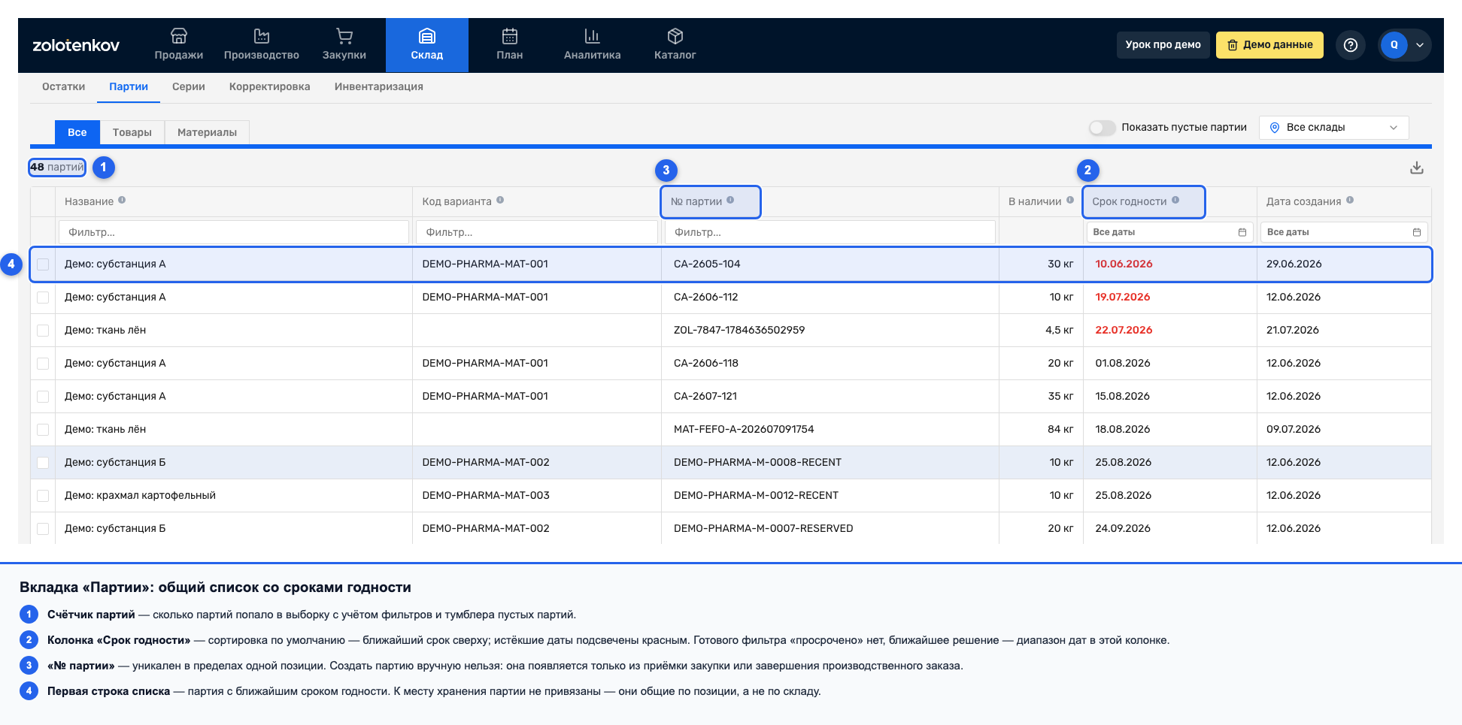Sort by the Срок годности column header
The image size is (1462, 725).
coord(1129,201)
